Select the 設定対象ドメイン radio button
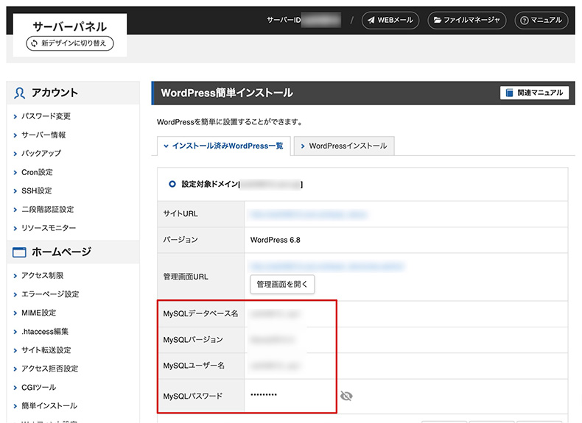The image size is (582, 423). [x=172, y=184]
